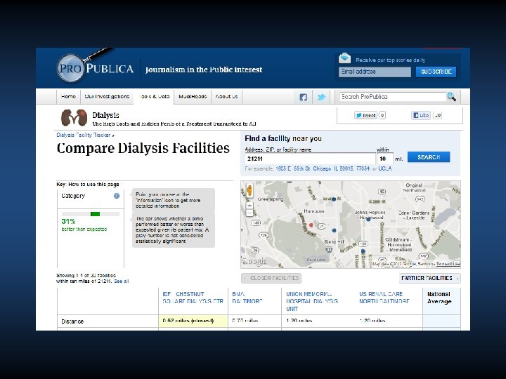The width and height of the screenshot is (506, 379).
Task: Click the red facility marker on map
Action: pyautogui.click(x=311, y=225)
